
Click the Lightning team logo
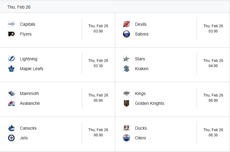coord(11,59)
